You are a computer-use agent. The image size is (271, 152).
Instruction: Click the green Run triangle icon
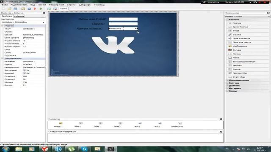click(x=41, y=8)
